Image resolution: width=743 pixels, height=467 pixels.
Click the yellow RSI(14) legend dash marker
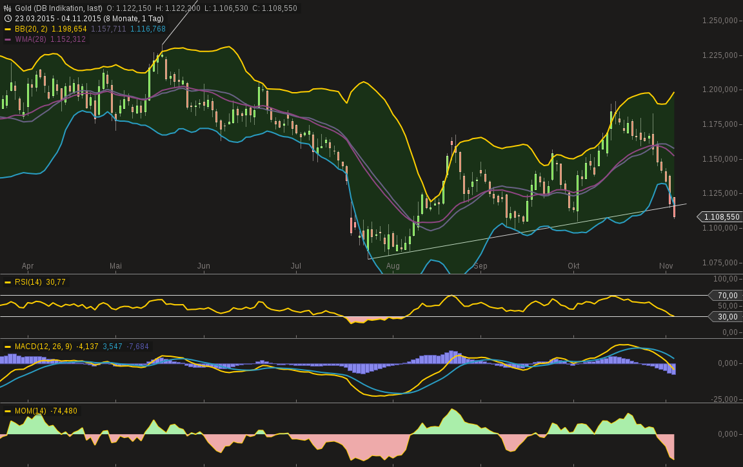point(8,282)
